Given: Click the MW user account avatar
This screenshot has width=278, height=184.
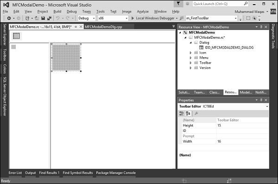Looking at the screenshot, I should (x=273, y=12).
